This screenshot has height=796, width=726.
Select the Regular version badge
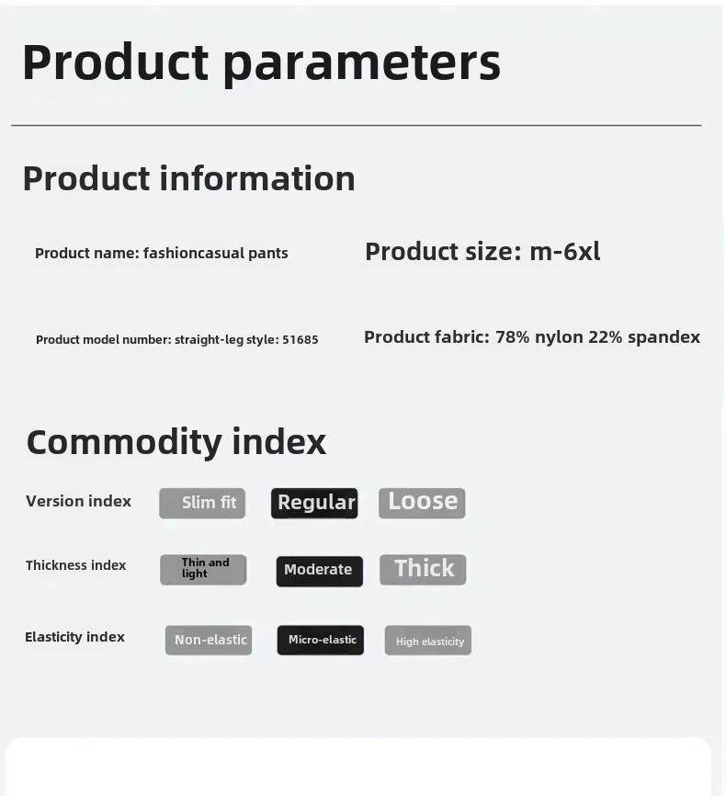(x=314, y=503)
